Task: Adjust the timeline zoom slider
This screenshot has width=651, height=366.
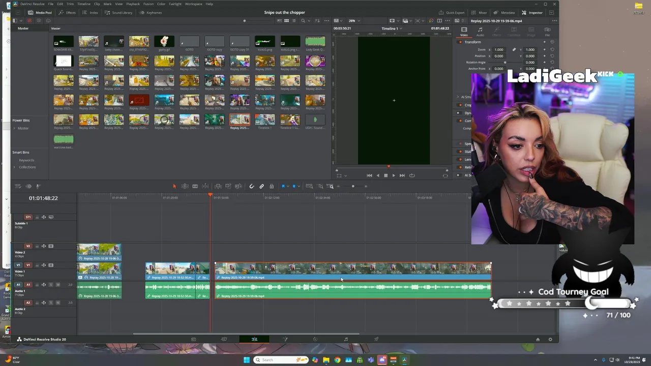Action: pos(353,187)
